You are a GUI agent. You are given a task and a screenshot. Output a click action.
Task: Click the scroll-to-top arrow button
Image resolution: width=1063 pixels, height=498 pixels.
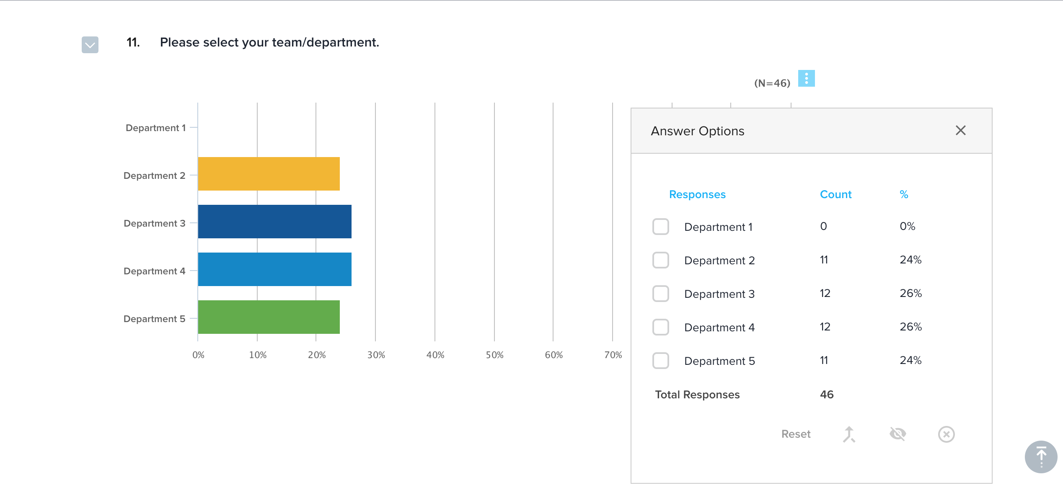1041,457
